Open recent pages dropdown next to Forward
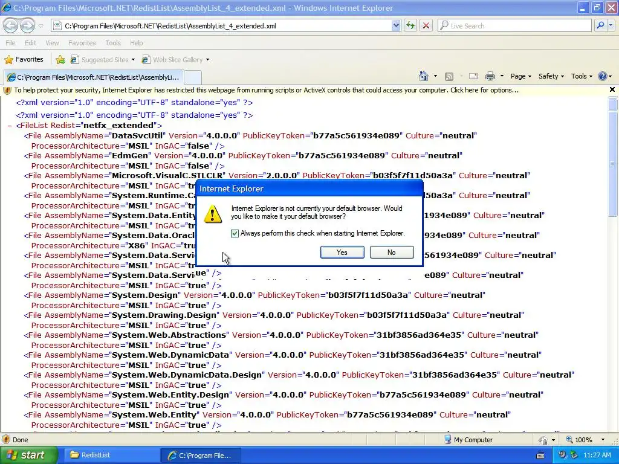 pyautogui.click(x=41, y=26)
